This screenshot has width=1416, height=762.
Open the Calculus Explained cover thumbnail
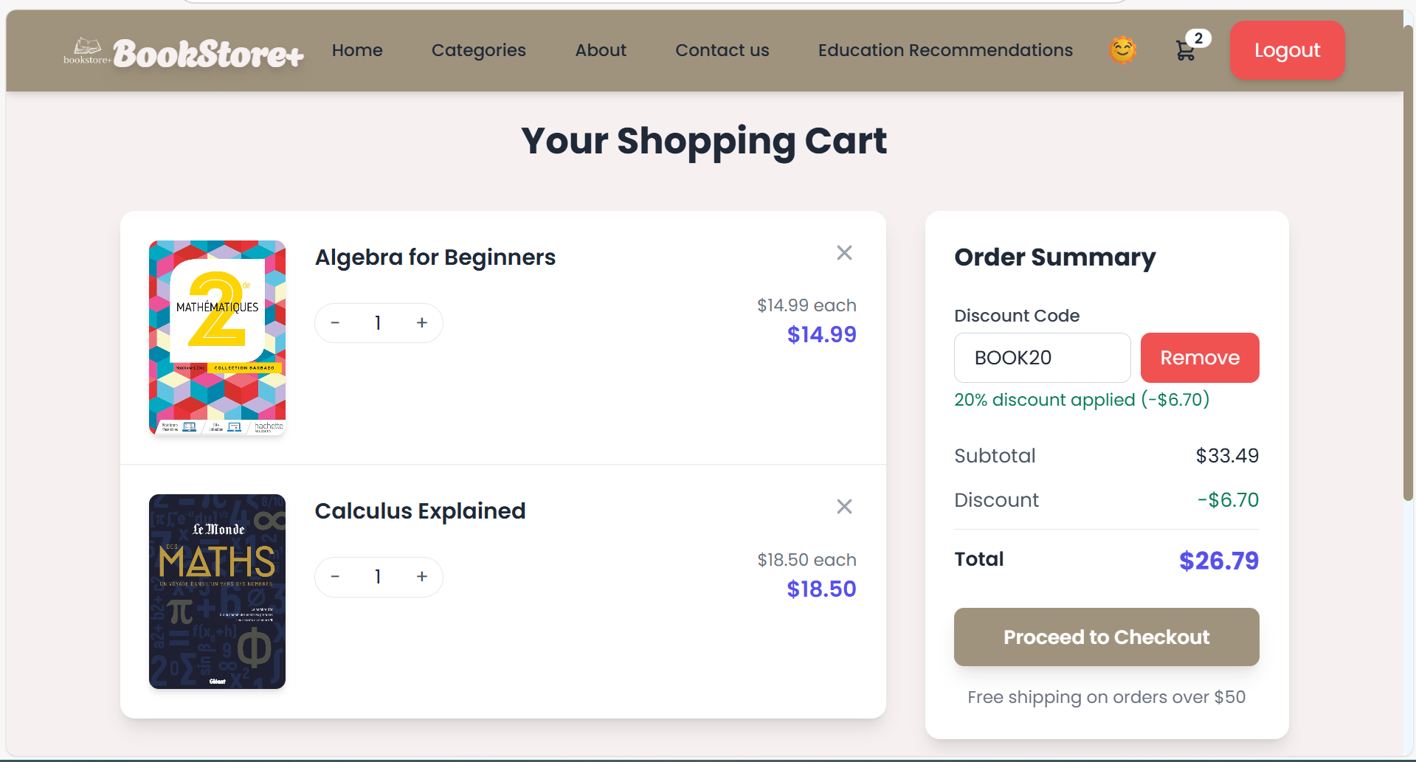tap(217, 592)
